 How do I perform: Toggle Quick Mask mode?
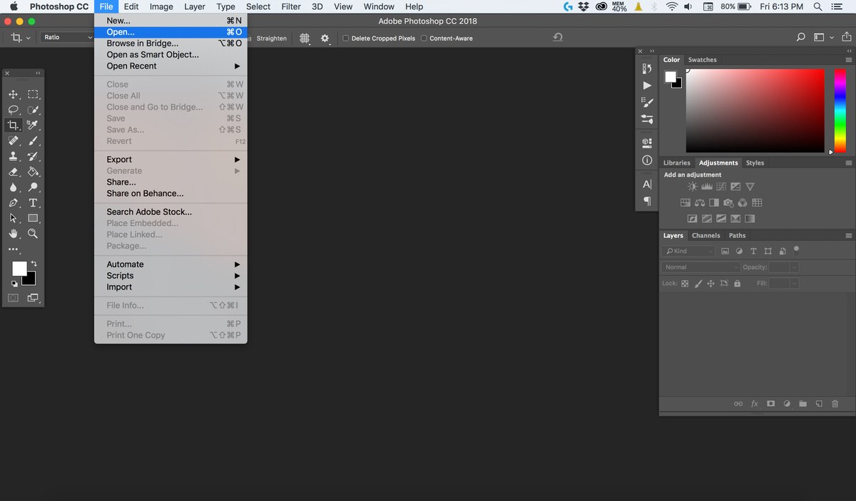tap(14, 298)
